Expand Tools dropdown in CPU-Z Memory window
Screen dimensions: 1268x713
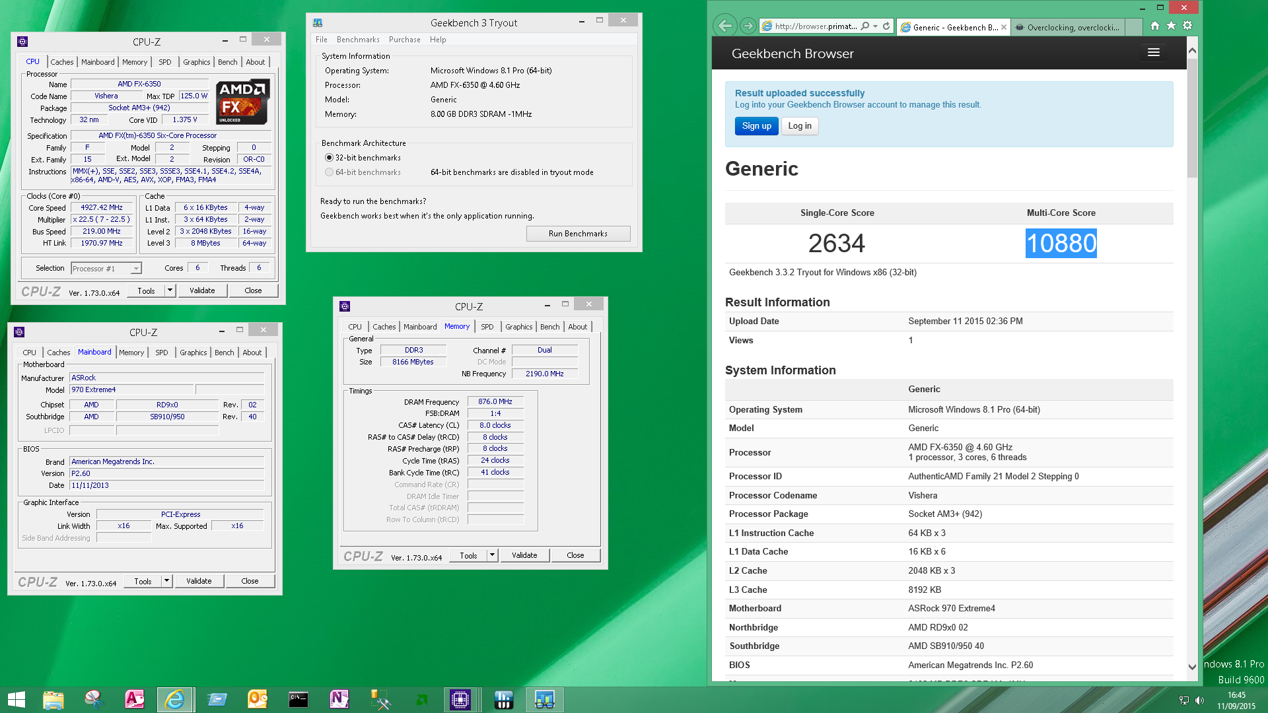point(492,555)
